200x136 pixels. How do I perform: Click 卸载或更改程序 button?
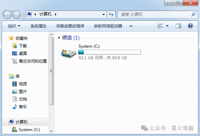click(70, 26)
